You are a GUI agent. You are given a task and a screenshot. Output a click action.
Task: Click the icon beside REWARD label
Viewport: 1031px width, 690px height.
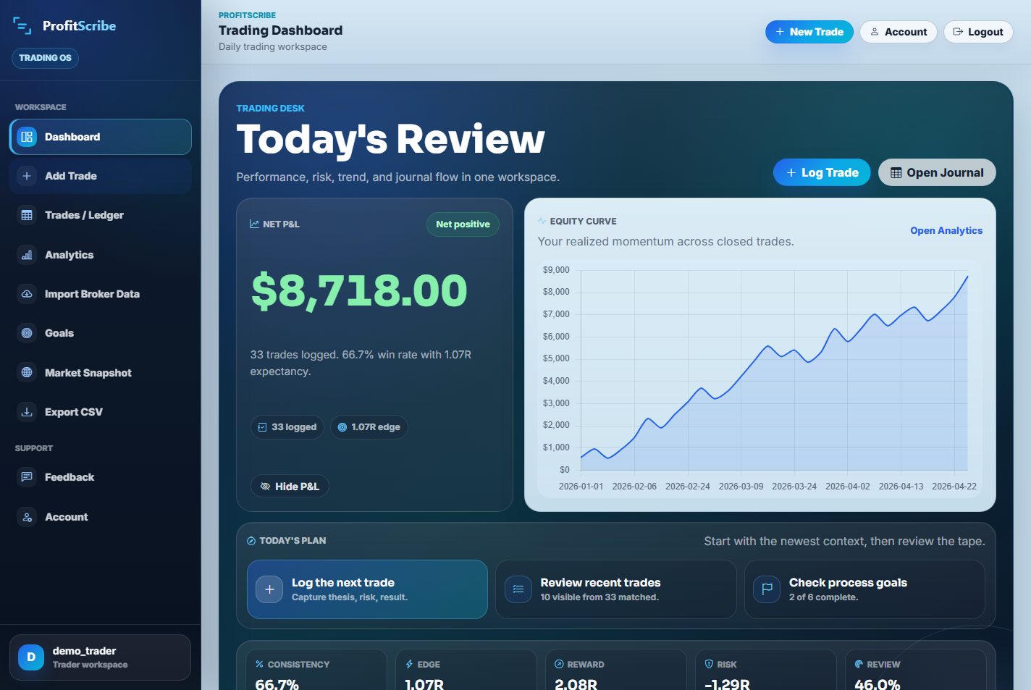pos(559,664)
